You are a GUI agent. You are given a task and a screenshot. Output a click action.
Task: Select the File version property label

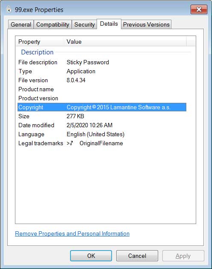[x=33, y=80]
